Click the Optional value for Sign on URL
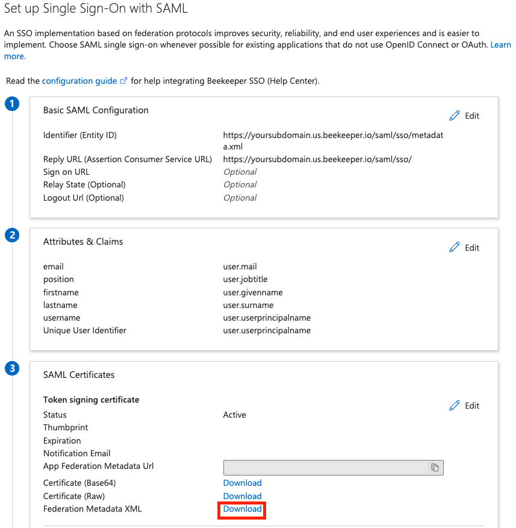Image resolution: width=516 pixels, height=528 pixels. (240, 172)
